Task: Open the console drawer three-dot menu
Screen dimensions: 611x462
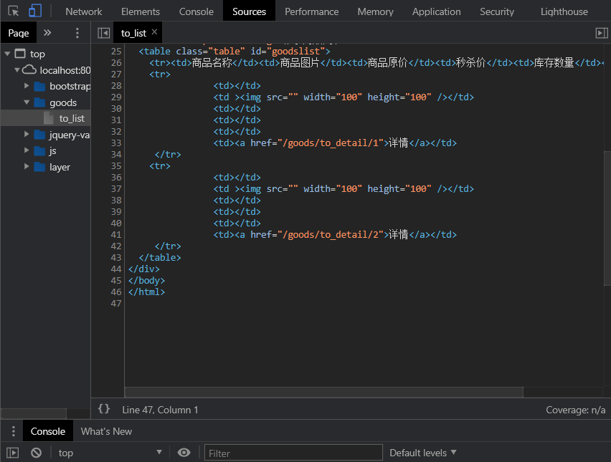Action: click(13, 431)
